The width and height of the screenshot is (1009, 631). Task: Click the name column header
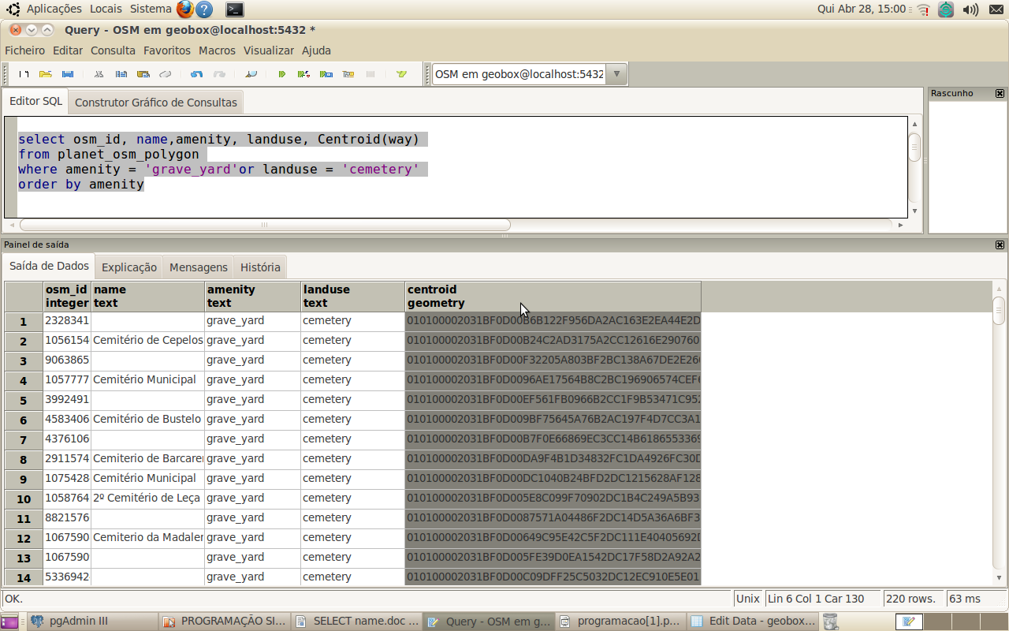point(148,297)
